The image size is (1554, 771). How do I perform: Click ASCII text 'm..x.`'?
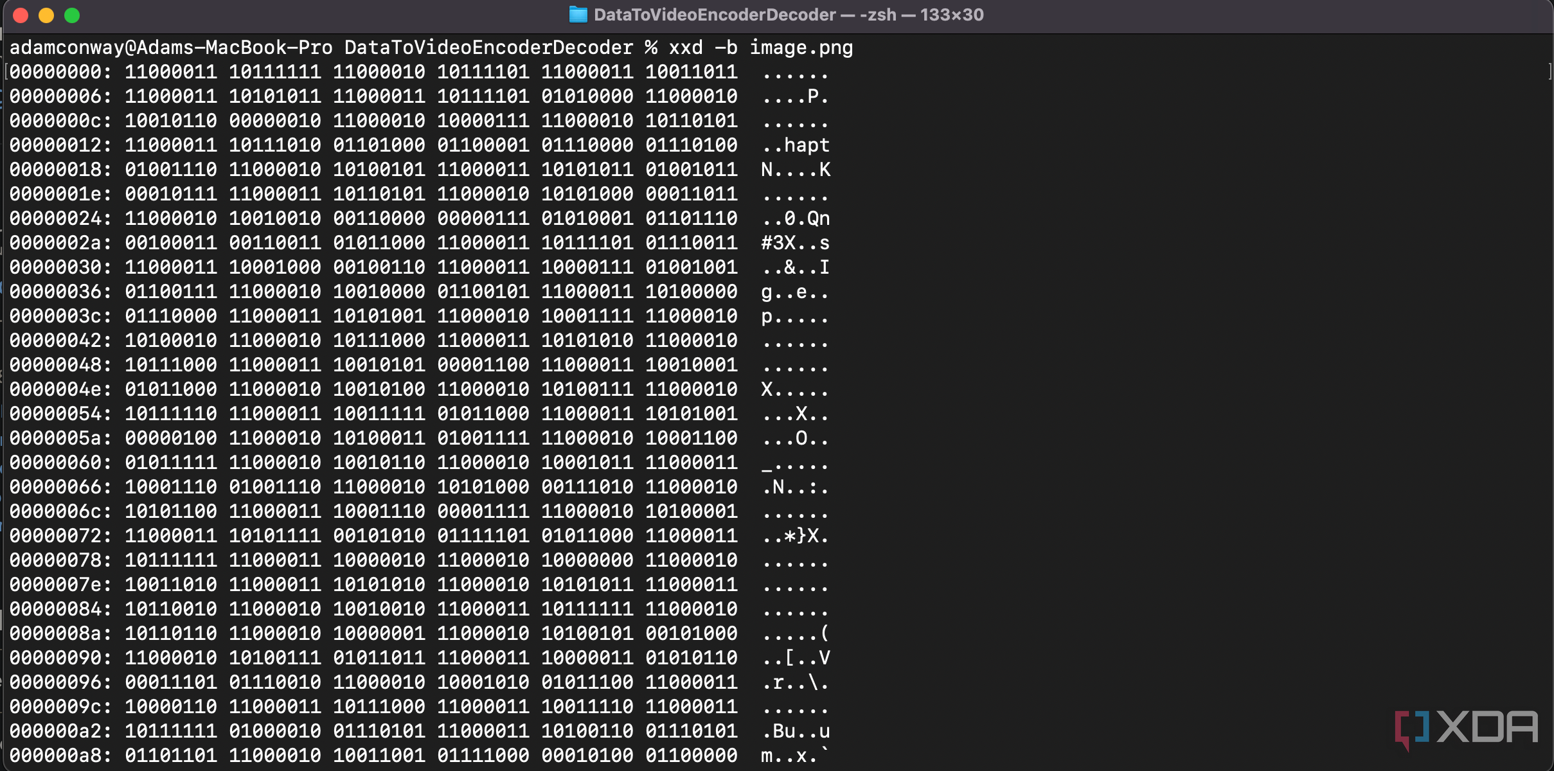[796, 756]
